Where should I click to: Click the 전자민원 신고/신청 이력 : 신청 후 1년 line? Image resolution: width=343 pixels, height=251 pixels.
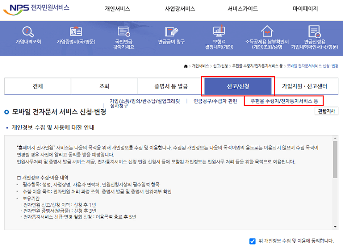[58, 205]
